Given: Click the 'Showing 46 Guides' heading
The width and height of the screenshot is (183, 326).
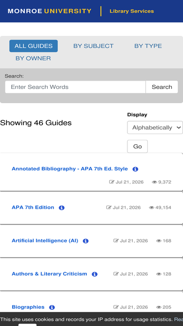Looking at the screenshot, I should [x=36, y=123].
